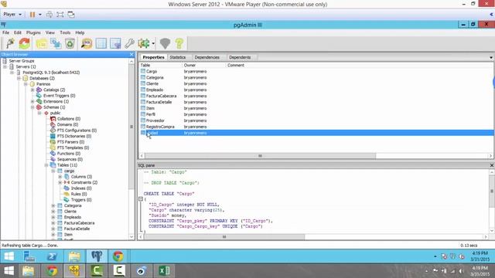Open the Edit menu

[x=18, y=32]
